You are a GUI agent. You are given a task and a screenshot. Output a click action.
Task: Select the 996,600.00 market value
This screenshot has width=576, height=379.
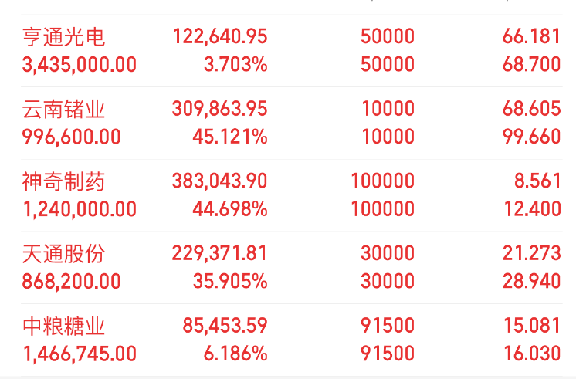[x=71, y=137]
